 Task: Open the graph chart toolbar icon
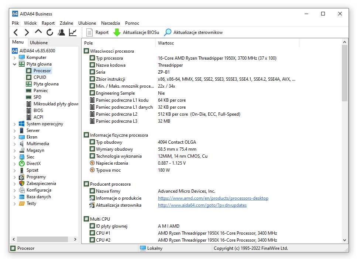pyautogui.click(x=73, y=32)
